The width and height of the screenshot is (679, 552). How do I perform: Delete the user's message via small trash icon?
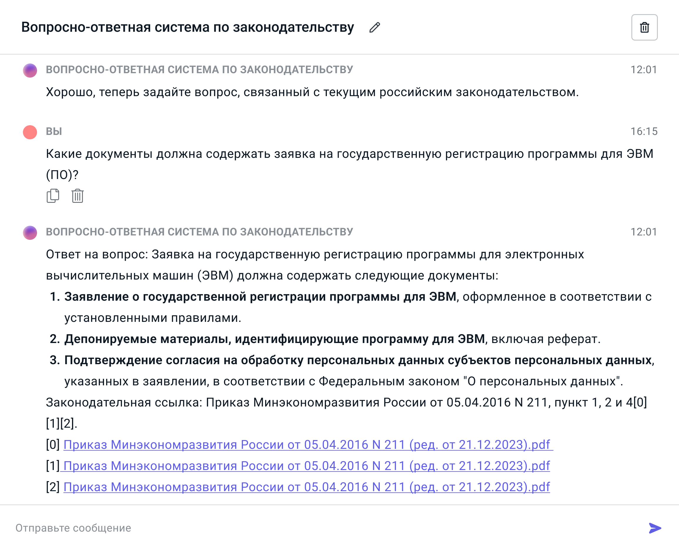[x=77, y=195]
